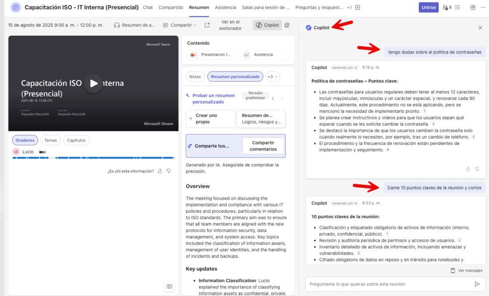Image resolution: width=489 pixels, height=296 pixels.
Task: Send the Copilot message with arrow icon
Action: [x=477, y=284]
